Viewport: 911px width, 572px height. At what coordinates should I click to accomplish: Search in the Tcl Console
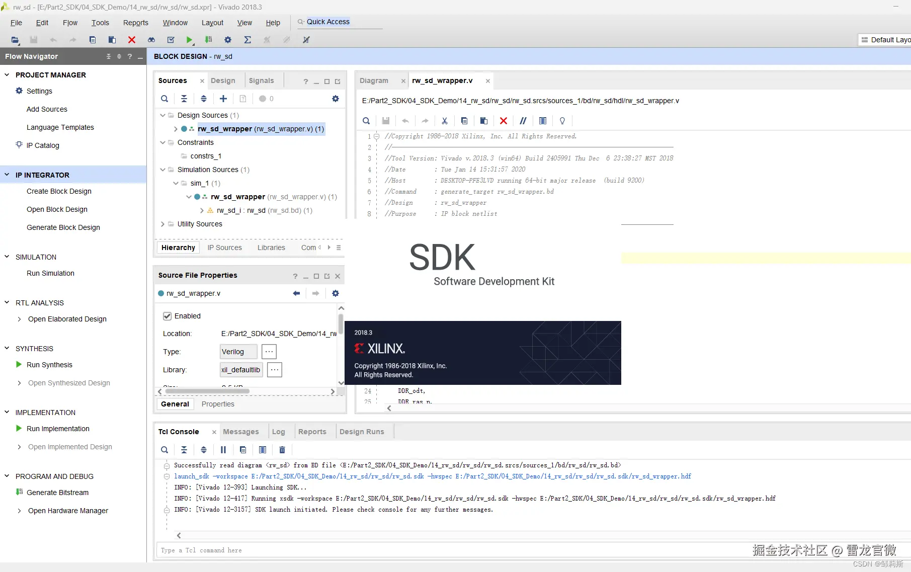[164, 450]
